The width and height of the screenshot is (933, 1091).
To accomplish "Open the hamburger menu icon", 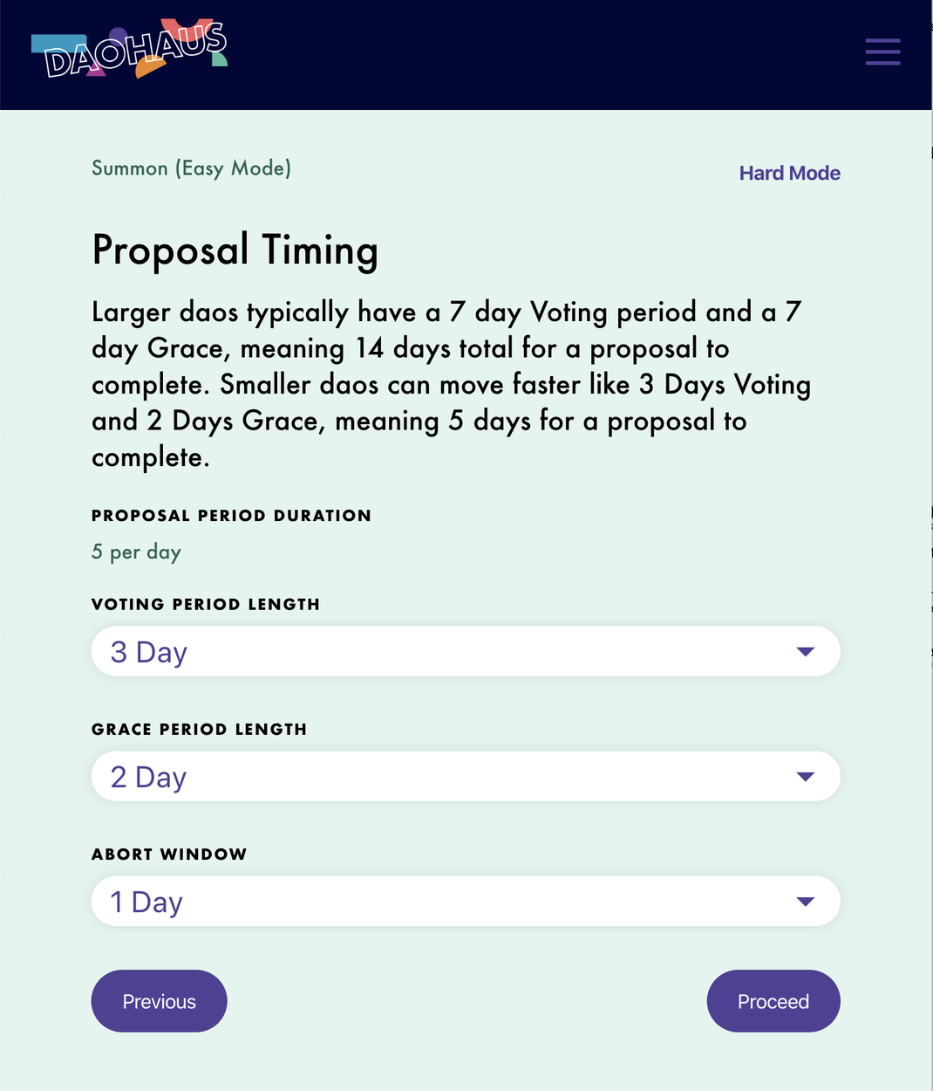I will click(882, 51).
